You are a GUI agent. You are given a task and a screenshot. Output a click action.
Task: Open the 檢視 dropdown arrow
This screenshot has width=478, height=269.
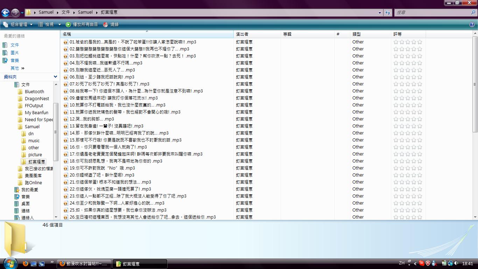(x=59, y=25)
